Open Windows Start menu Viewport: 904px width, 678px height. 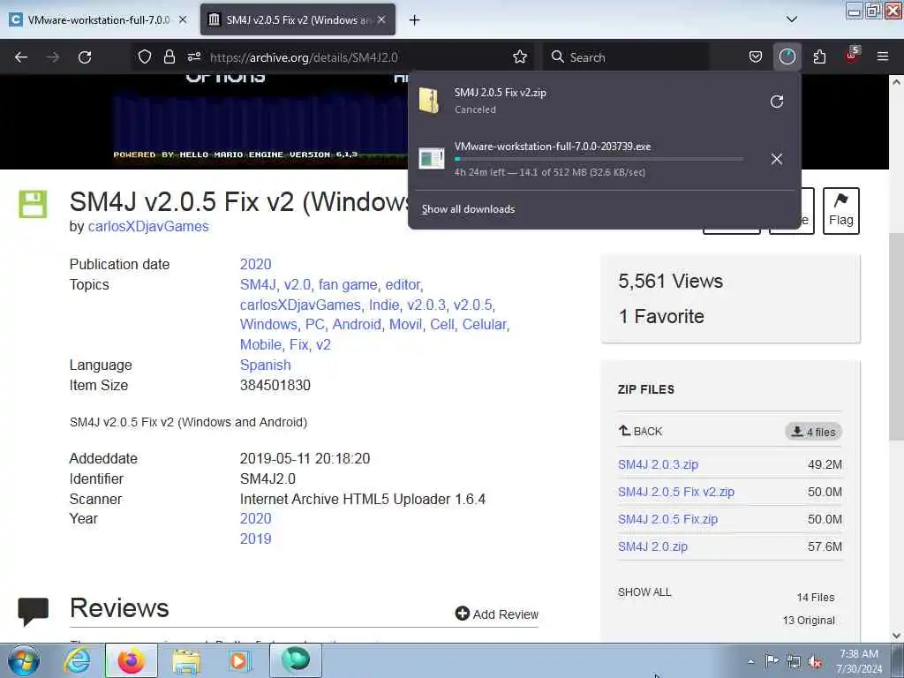24,660
